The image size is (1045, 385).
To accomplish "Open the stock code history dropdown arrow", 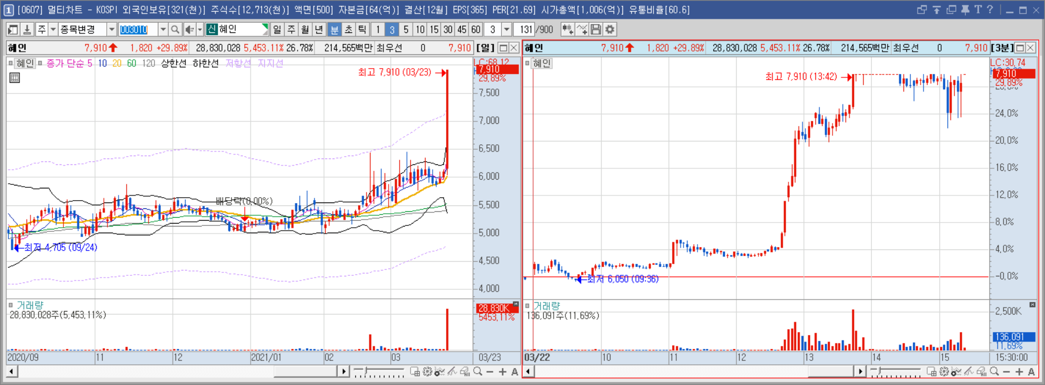I will 163,29.
